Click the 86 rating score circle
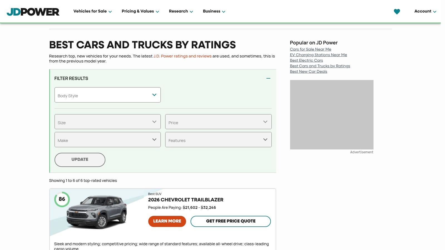Viewport: 445px width, 250px height. point(62,199)
